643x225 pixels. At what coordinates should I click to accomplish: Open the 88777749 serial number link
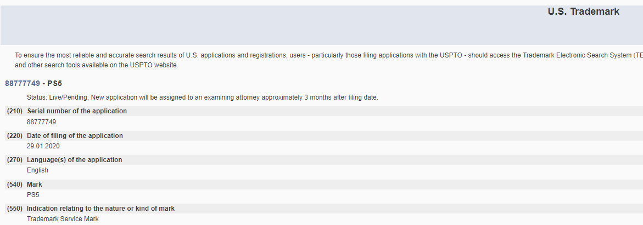pos(23,83)
